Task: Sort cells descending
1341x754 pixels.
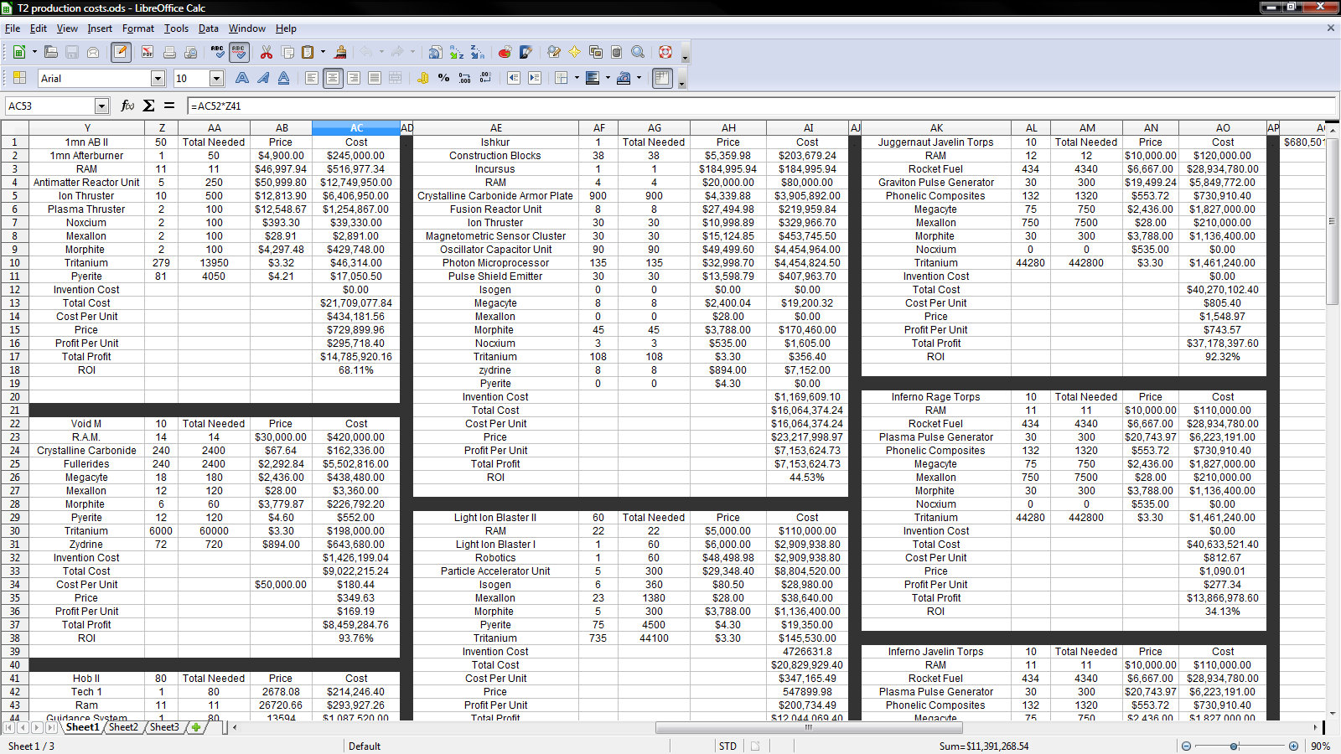Action: pos(478,52)
